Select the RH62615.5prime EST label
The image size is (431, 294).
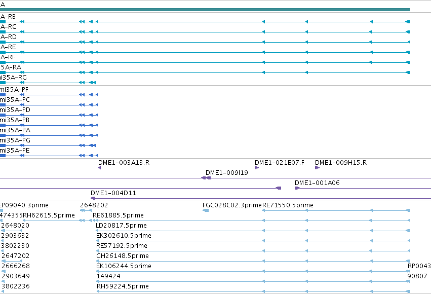49,215
